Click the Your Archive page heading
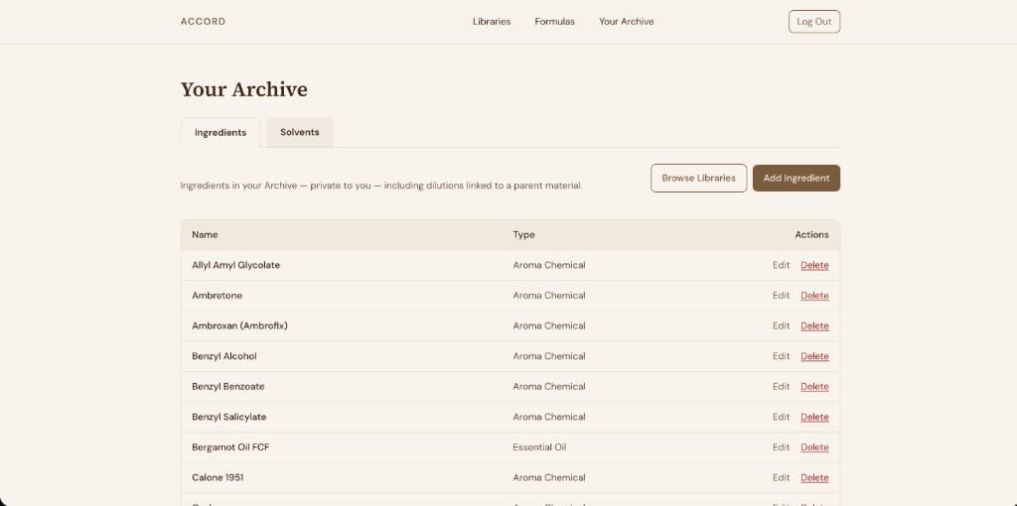This screenshot has height=506, width=1017. pyautogui.click(x=244, y=89)
